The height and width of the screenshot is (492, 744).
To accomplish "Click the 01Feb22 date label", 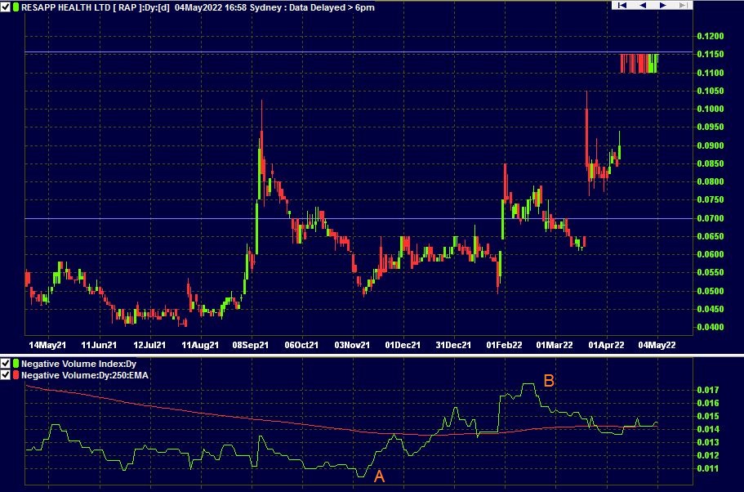I will (x=504, y=345).
